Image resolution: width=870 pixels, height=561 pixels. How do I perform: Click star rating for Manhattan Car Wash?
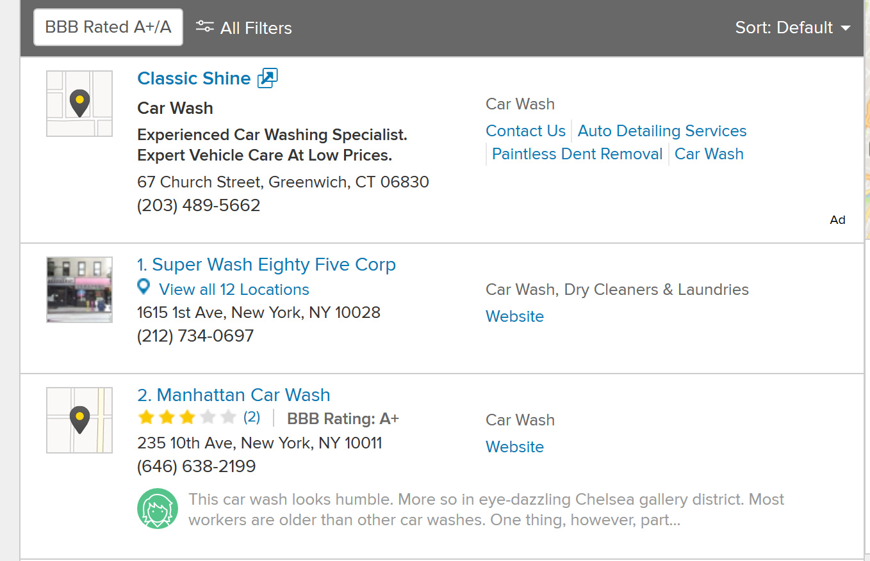tap(187, 418)
